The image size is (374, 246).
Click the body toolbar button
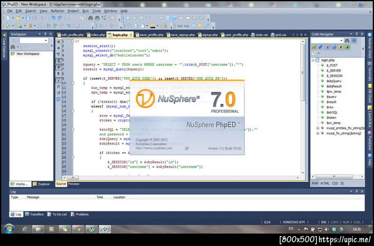point(186,26)
